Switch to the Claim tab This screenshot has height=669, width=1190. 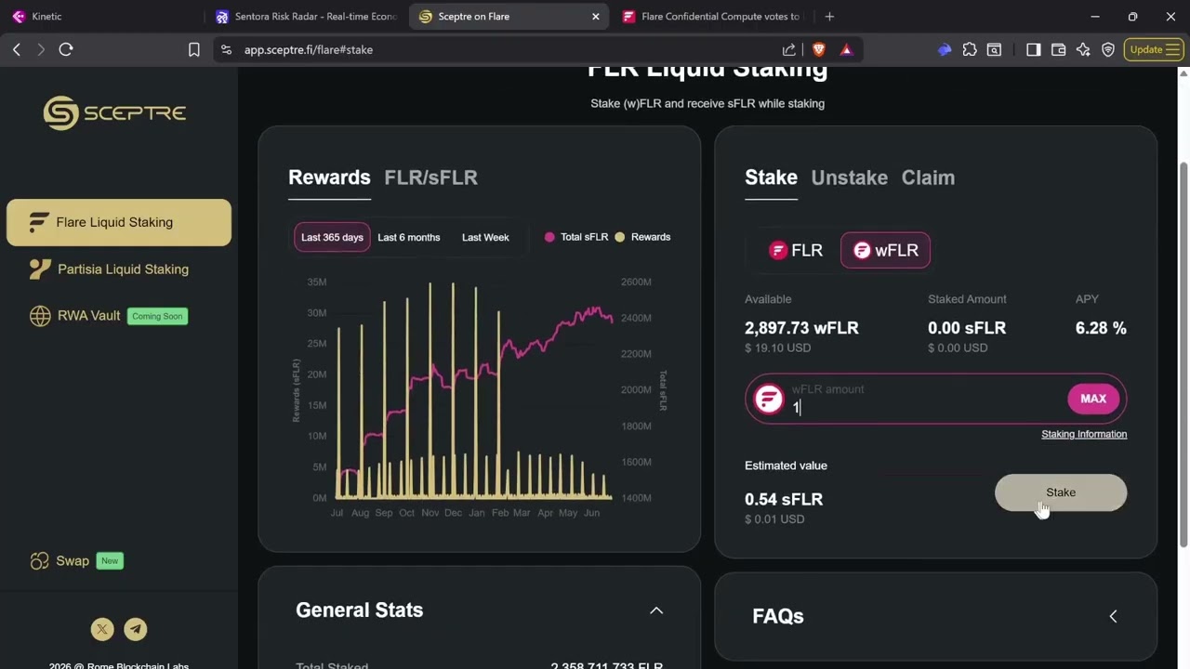928,177
